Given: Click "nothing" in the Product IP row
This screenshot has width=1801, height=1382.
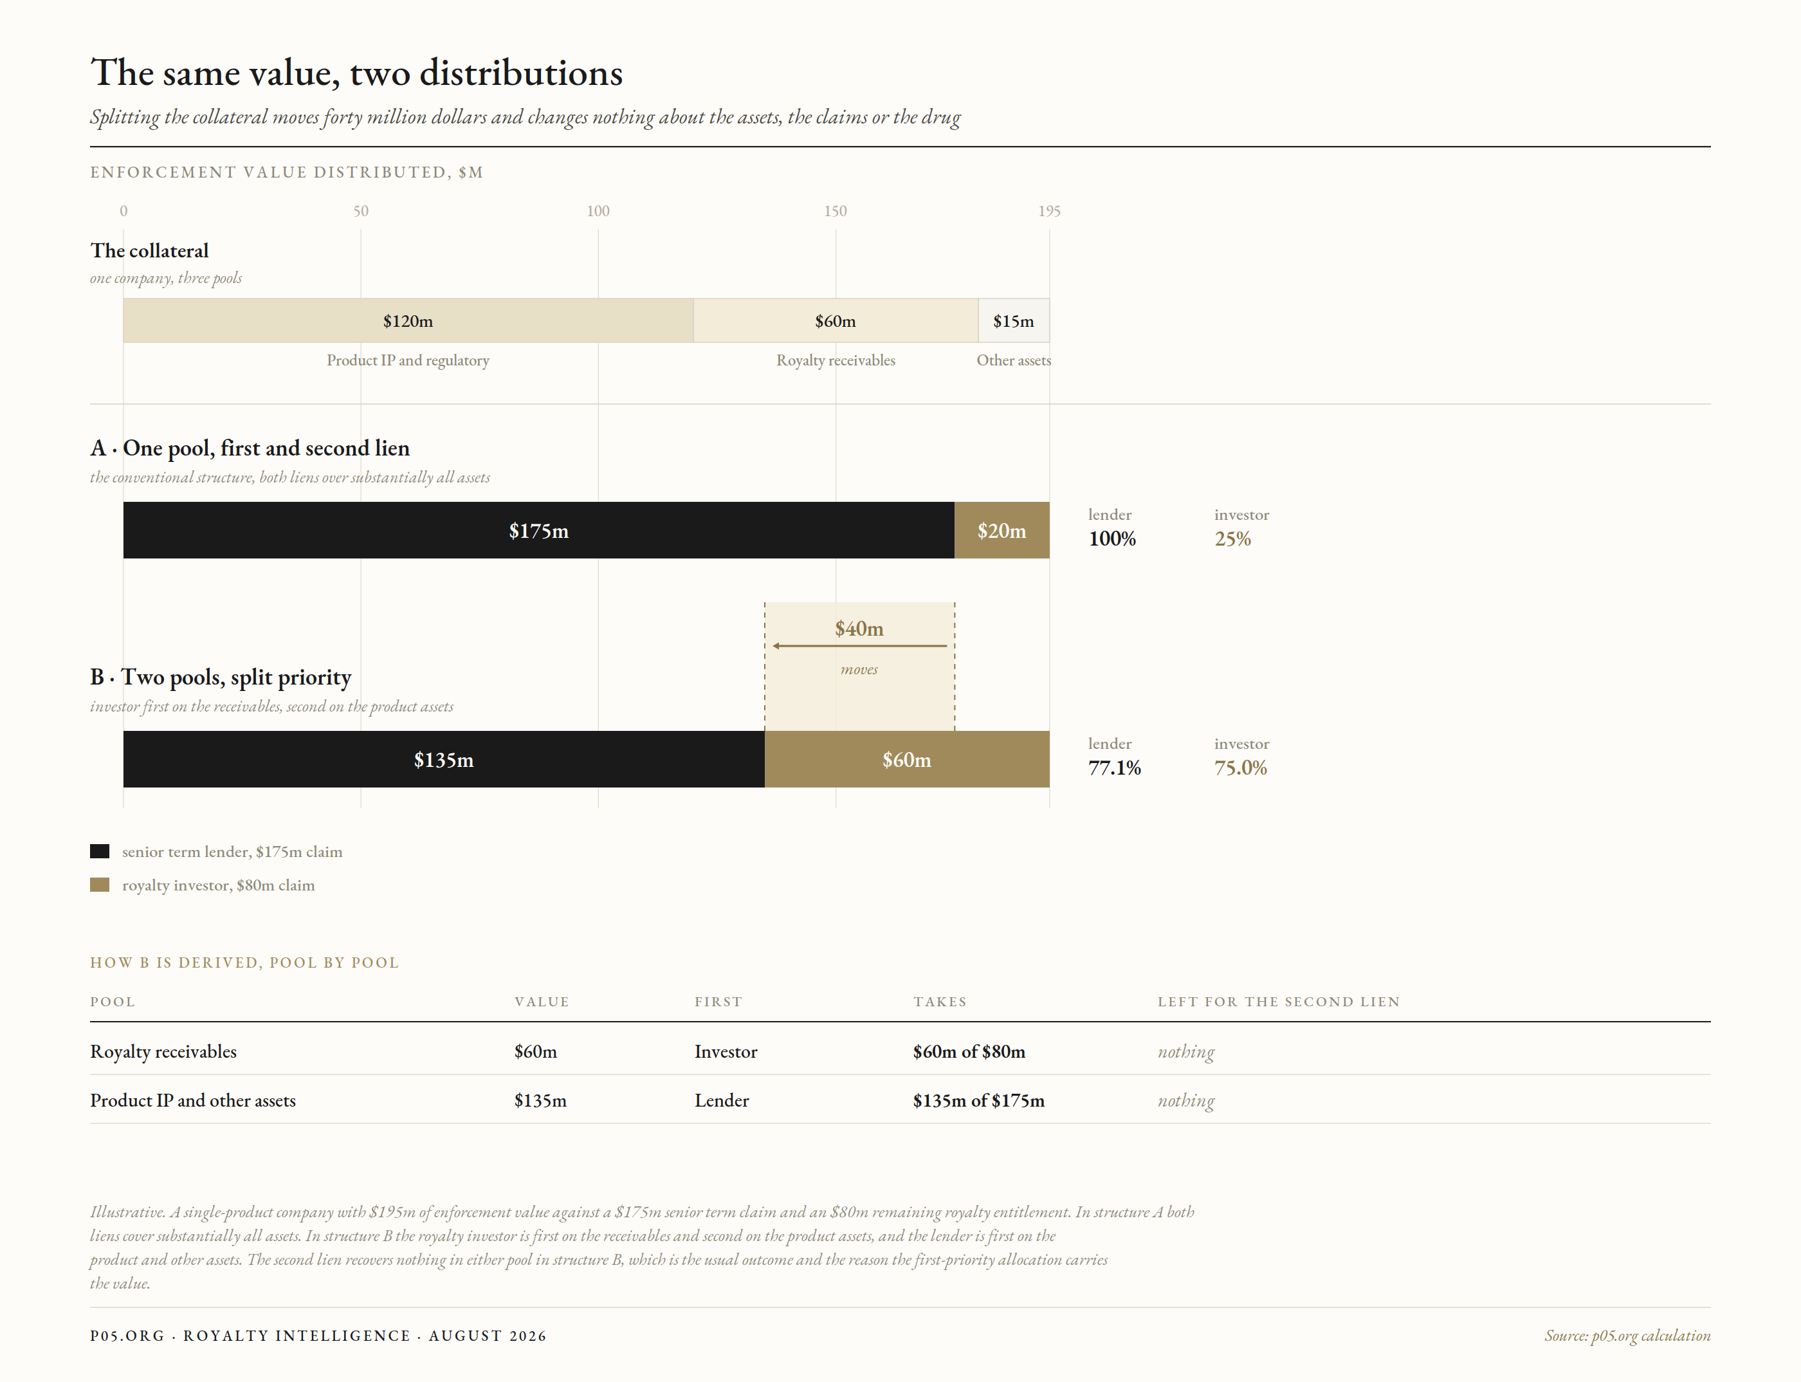Looking at the screenshot, I should 1186,1101.
